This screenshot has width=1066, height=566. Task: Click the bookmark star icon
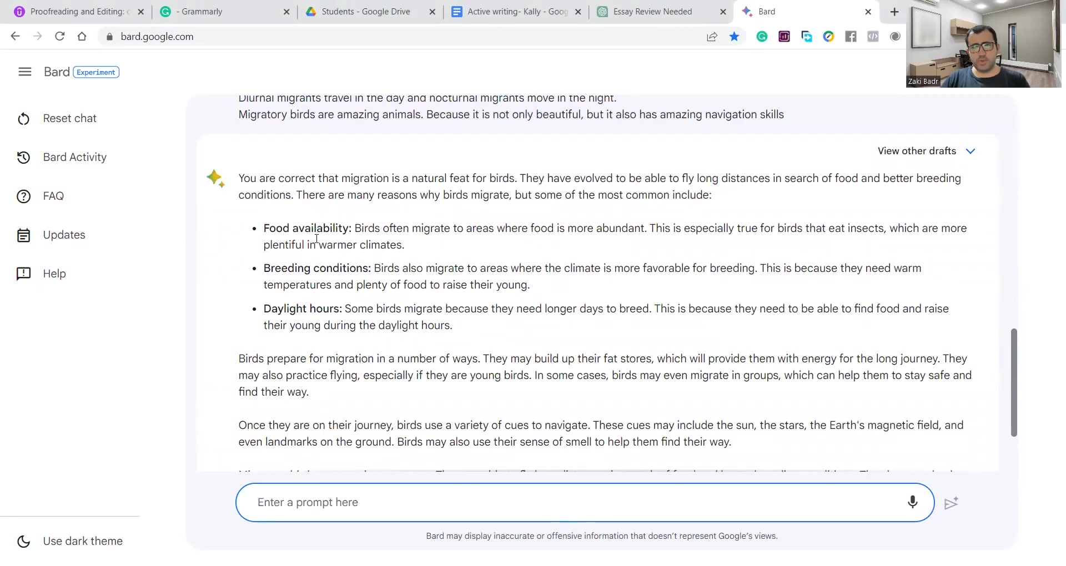[734, 37]
